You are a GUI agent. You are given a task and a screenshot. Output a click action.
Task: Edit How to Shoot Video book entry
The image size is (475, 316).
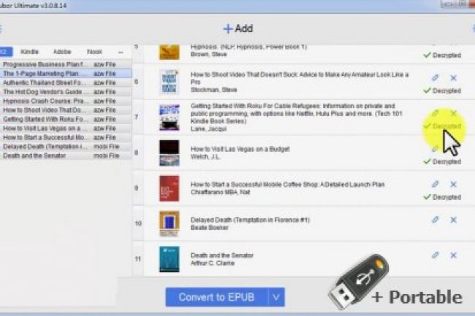click(x=436, y=78)
